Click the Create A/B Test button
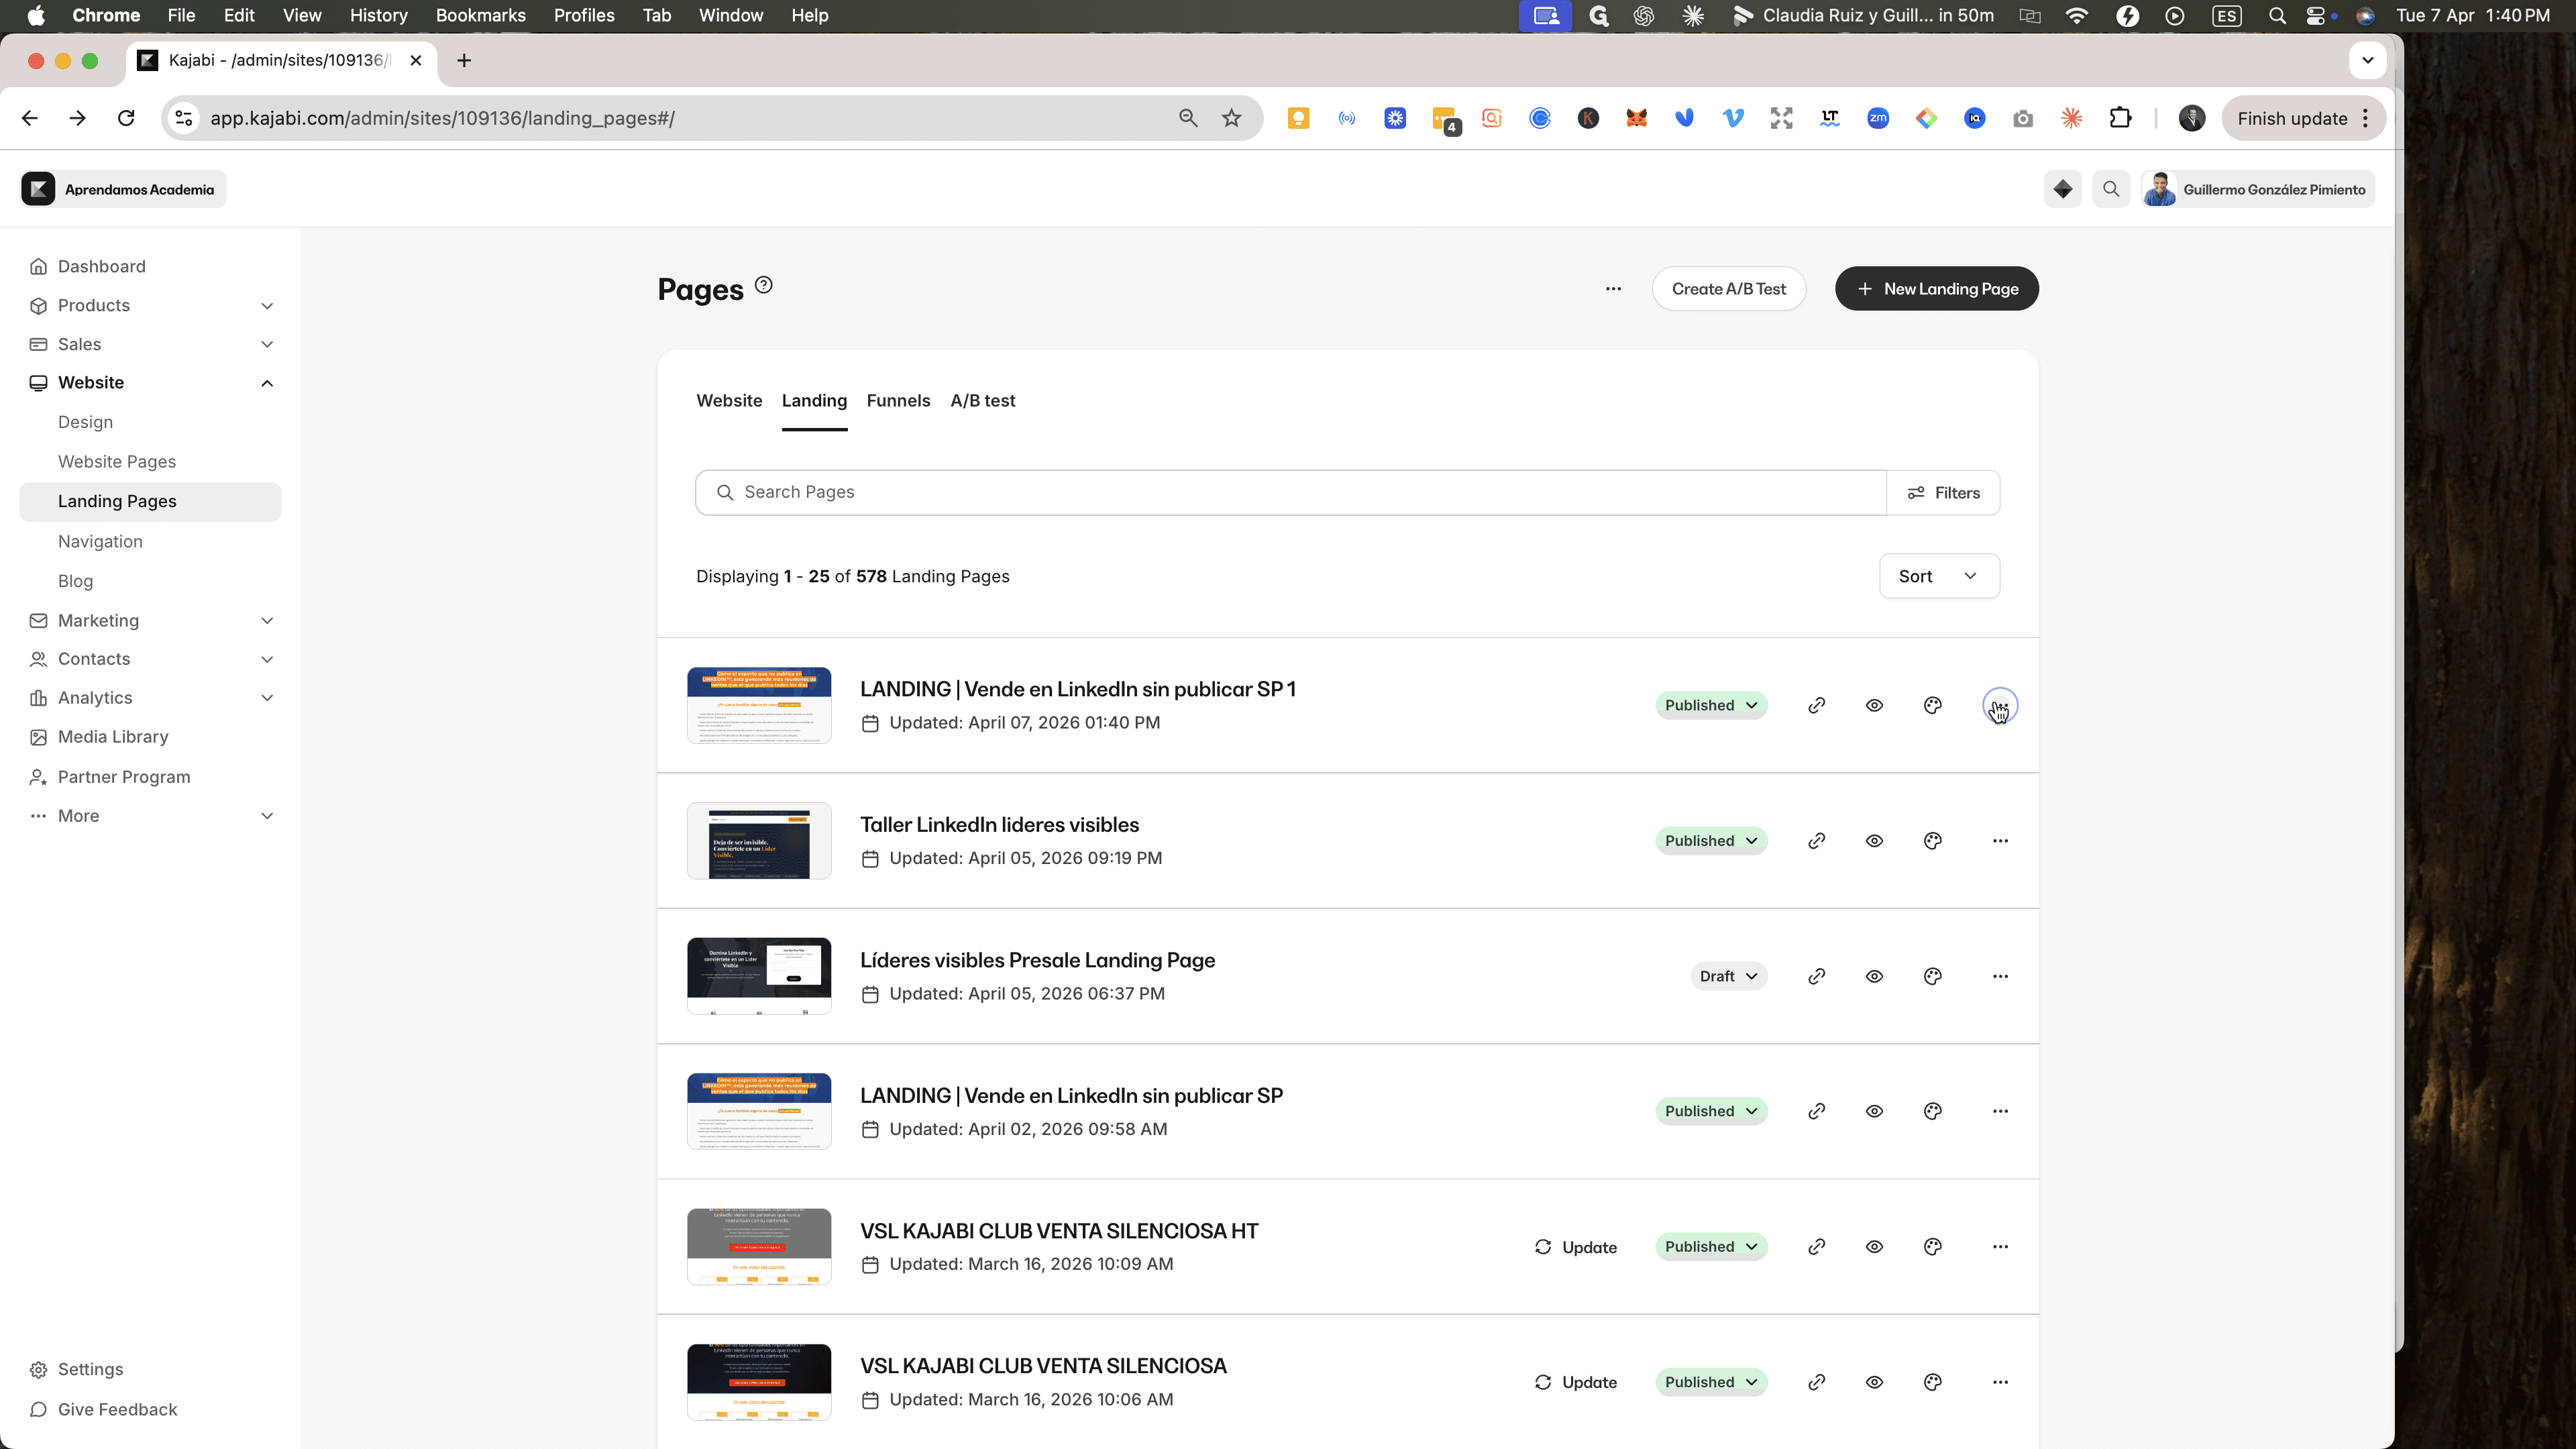 [1728, 289]
